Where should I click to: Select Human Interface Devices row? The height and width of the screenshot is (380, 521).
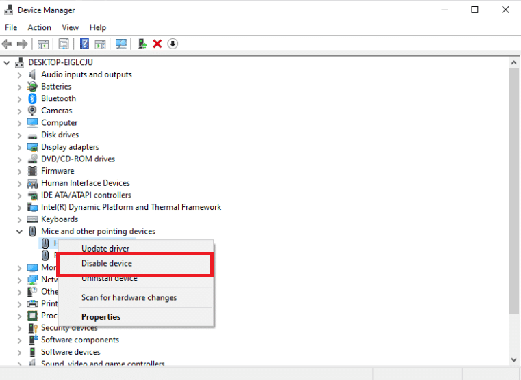86,183
